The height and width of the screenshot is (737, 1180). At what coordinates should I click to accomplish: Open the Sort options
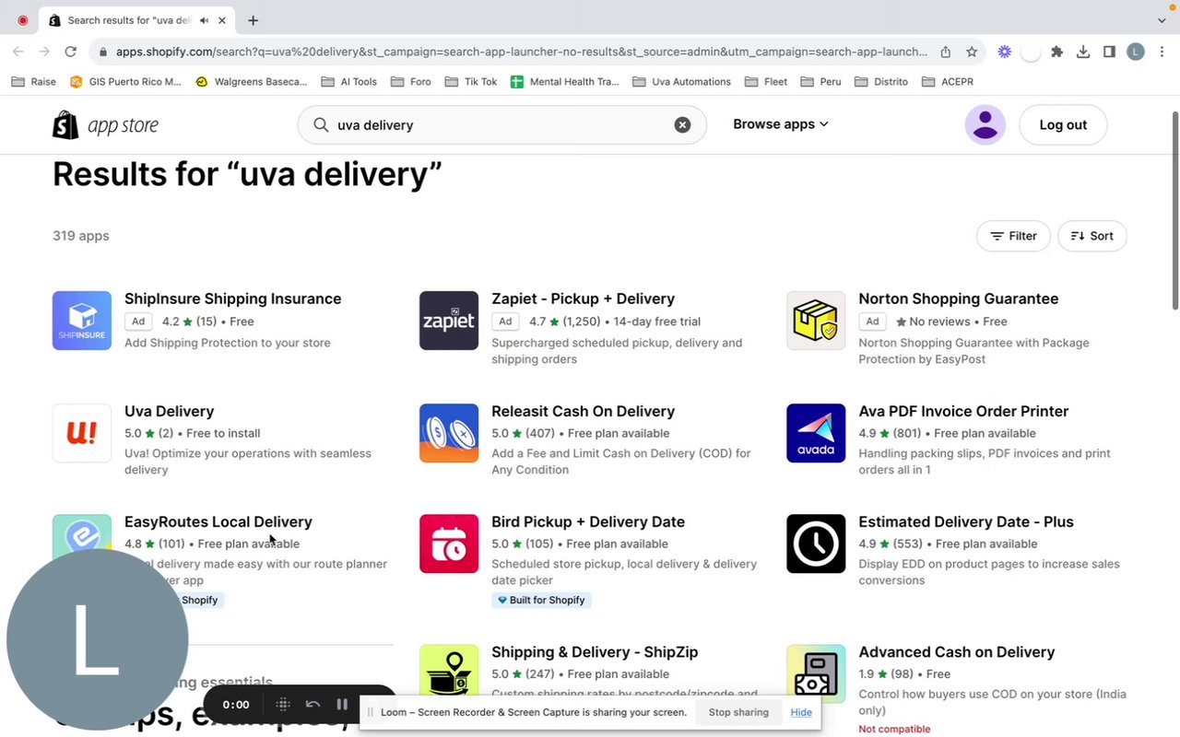point(1092,236)
